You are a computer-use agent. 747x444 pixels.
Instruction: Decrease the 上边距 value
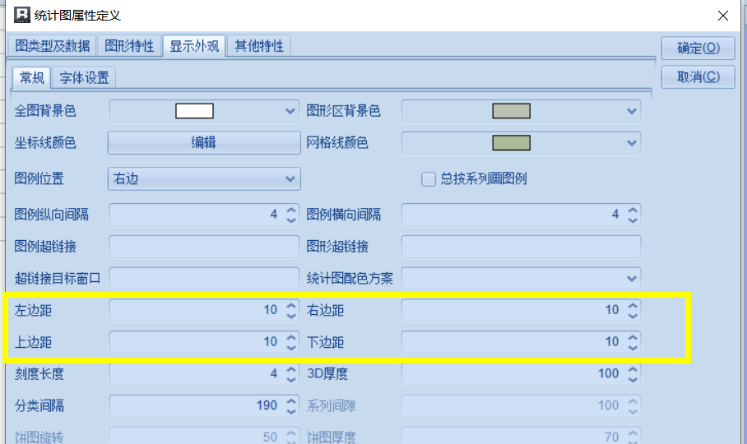[x=291, y=348]
